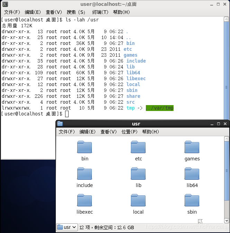Screen dimensions: 230x233
Task: Open 查看(V) menu in terminal
Action: coord(54,12)
